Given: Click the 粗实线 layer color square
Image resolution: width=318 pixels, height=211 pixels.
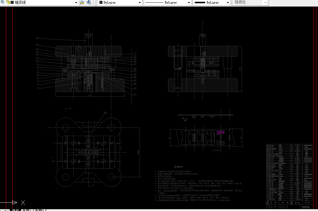Looking at the screenshot, I should pos(12,2).
